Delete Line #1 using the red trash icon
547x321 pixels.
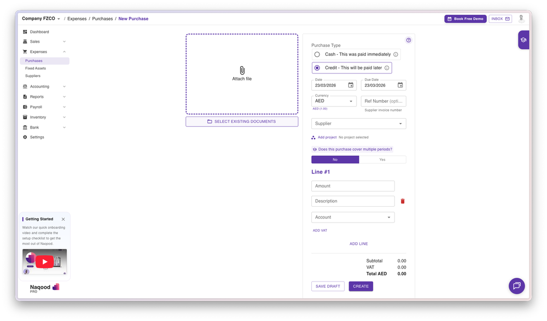pyautogui.click(x=403, y=201)
